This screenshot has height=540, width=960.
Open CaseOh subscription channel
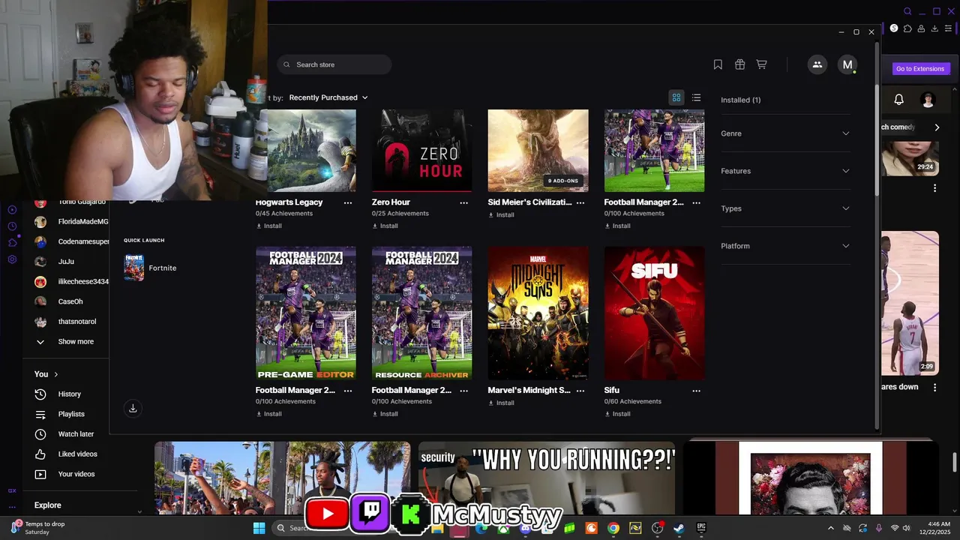pyautogui.click(x=70, y=301)
